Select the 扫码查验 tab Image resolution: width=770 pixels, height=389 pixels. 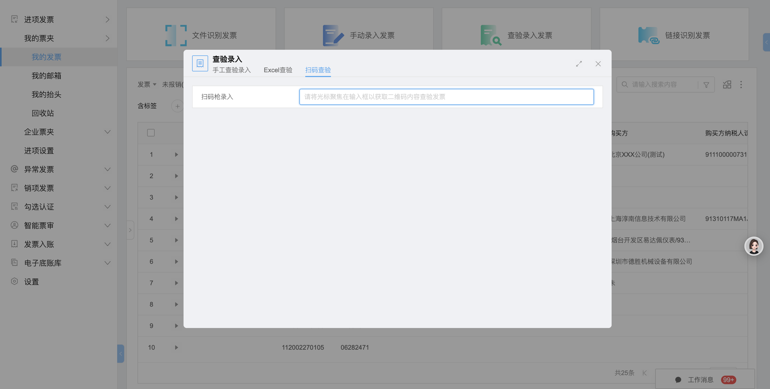click(x=318, y=70)
